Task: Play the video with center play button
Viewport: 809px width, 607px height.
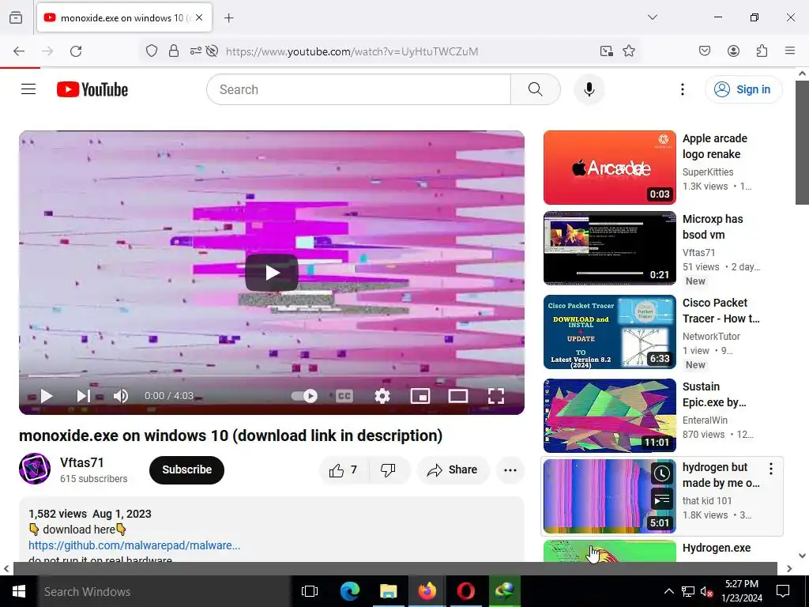Action: [x=272, y=273]
